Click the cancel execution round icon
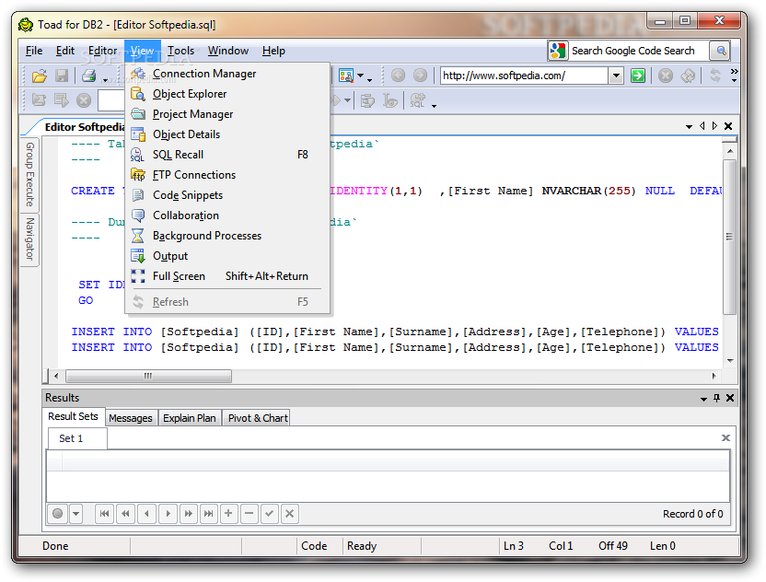The image size is (766, 582). point(84,100)
